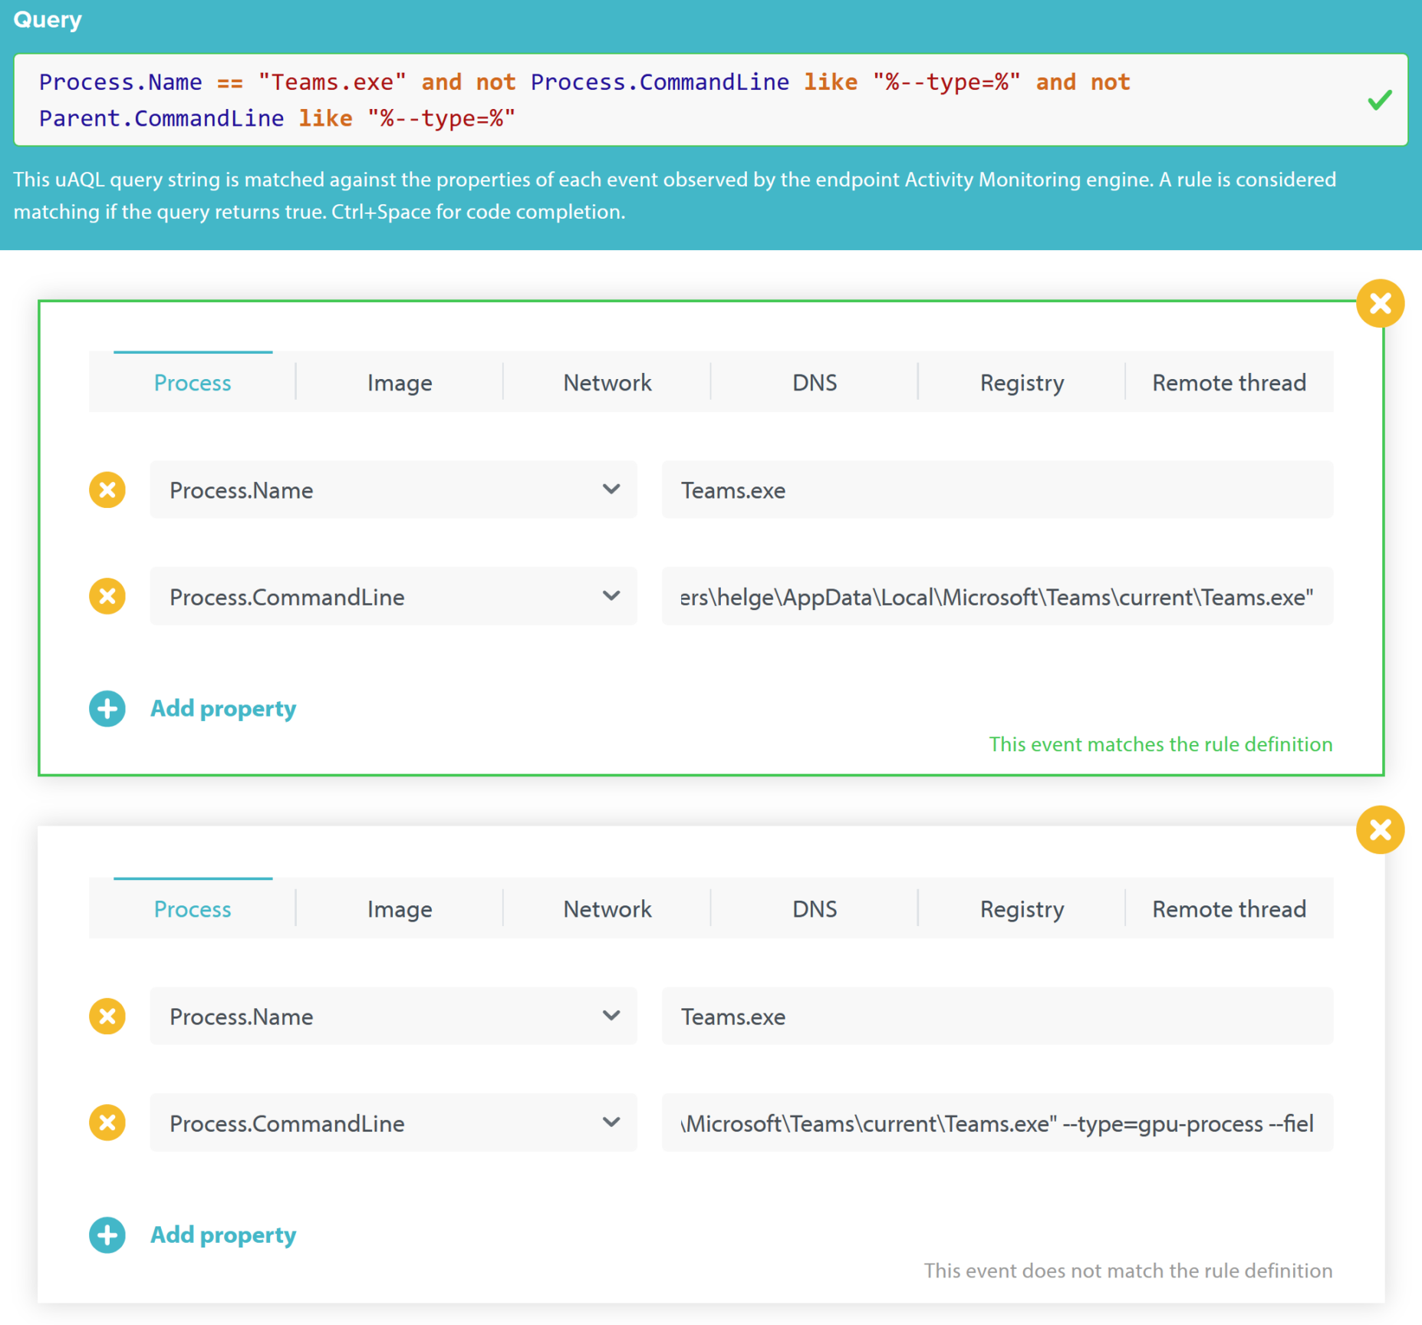
Task: Click the plus icon in the matching event card
Action: coord(107,708)
